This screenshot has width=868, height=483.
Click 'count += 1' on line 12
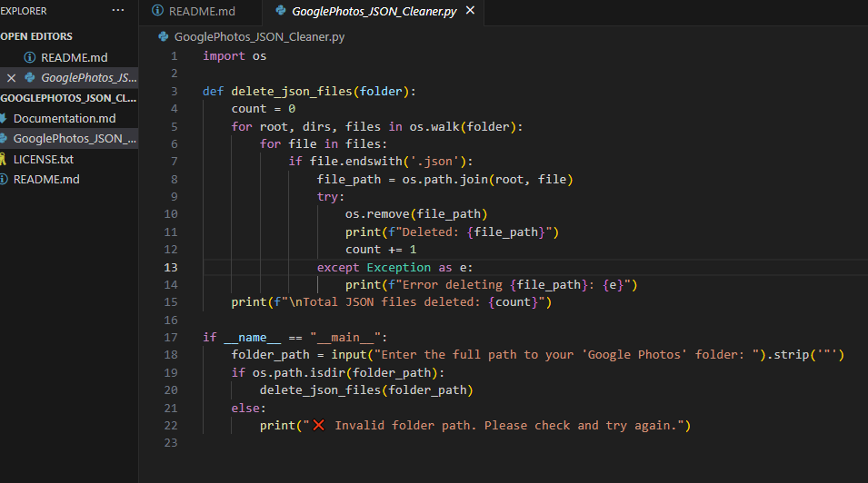[x=381, y=250]
